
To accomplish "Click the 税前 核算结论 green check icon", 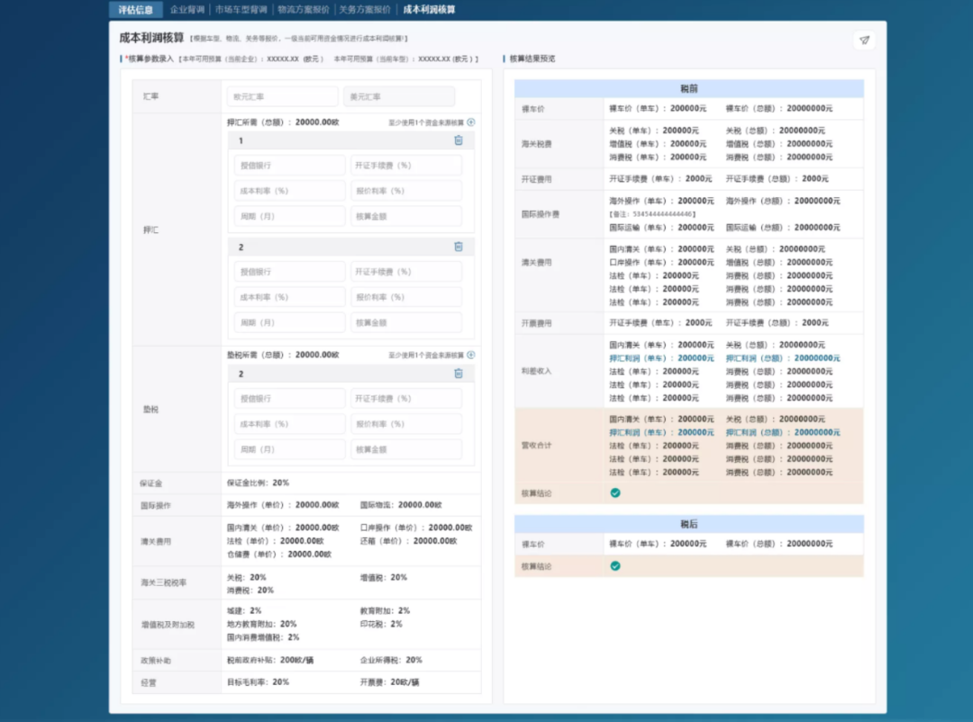I will pyautogui.click(x=615, y=493).
